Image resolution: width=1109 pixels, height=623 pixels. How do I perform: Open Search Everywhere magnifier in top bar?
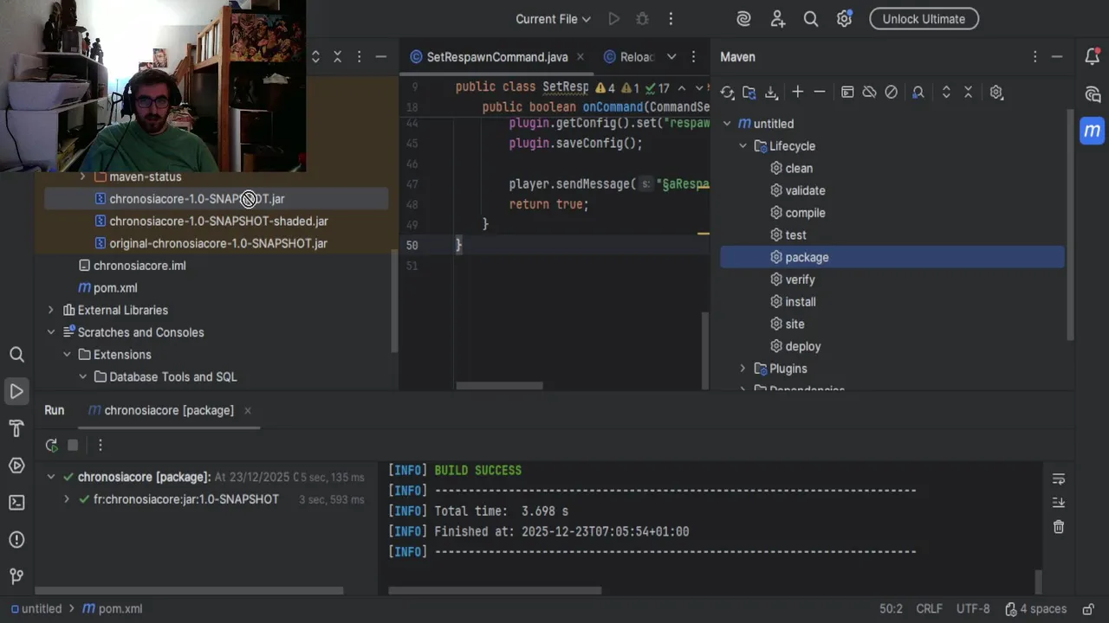[x=811, y=19]
